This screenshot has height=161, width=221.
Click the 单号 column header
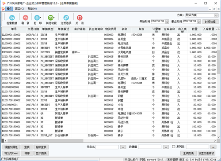pos(14,29)
